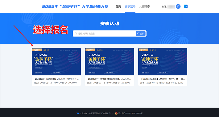Click the magnifier icon in the search field

pyautogui.click(x=76, y=33)
